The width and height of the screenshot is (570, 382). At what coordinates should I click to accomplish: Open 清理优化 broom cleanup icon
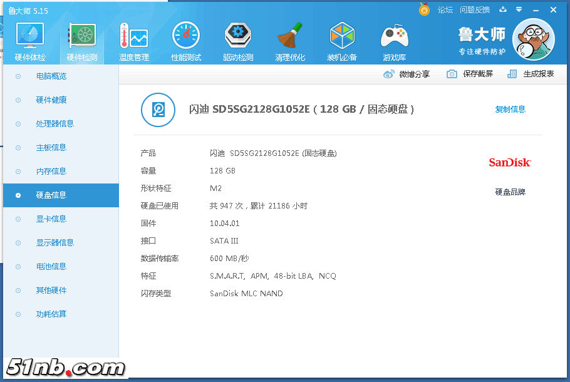pos(290,41)
